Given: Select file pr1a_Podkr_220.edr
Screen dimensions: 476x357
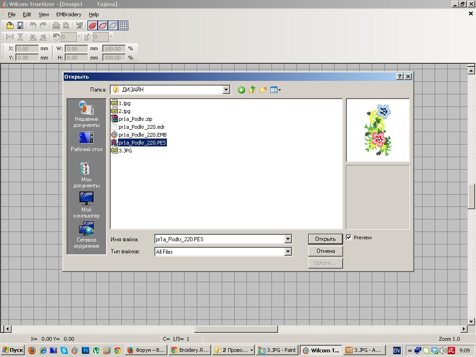Looking at the screenshot, I should [x=138, y=127].
